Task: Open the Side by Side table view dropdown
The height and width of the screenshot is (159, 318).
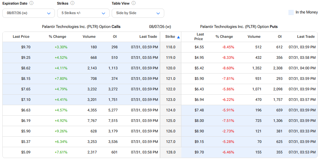Action: pos(138,13)
